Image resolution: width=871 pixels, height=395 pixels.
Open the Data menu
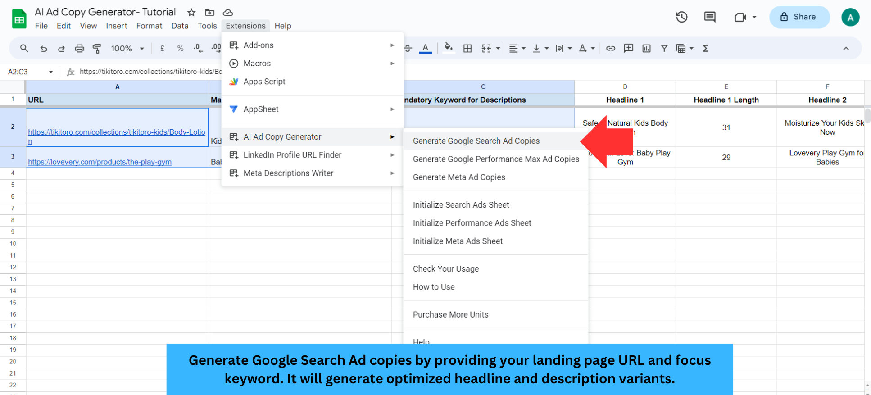tap(180, 26)
